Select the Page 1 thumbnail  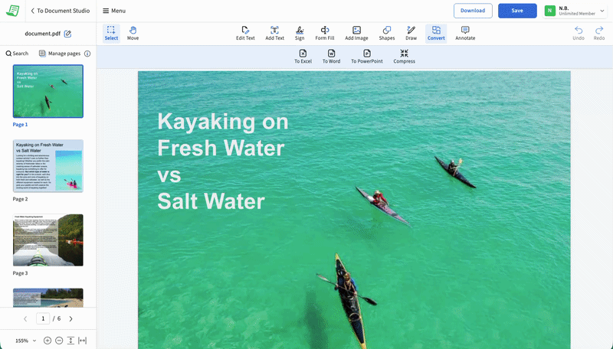point(48,91)
